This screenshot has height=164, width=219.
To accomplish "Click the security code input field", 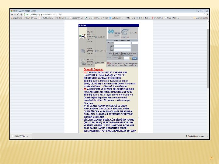I will click(x=127, y=58).
